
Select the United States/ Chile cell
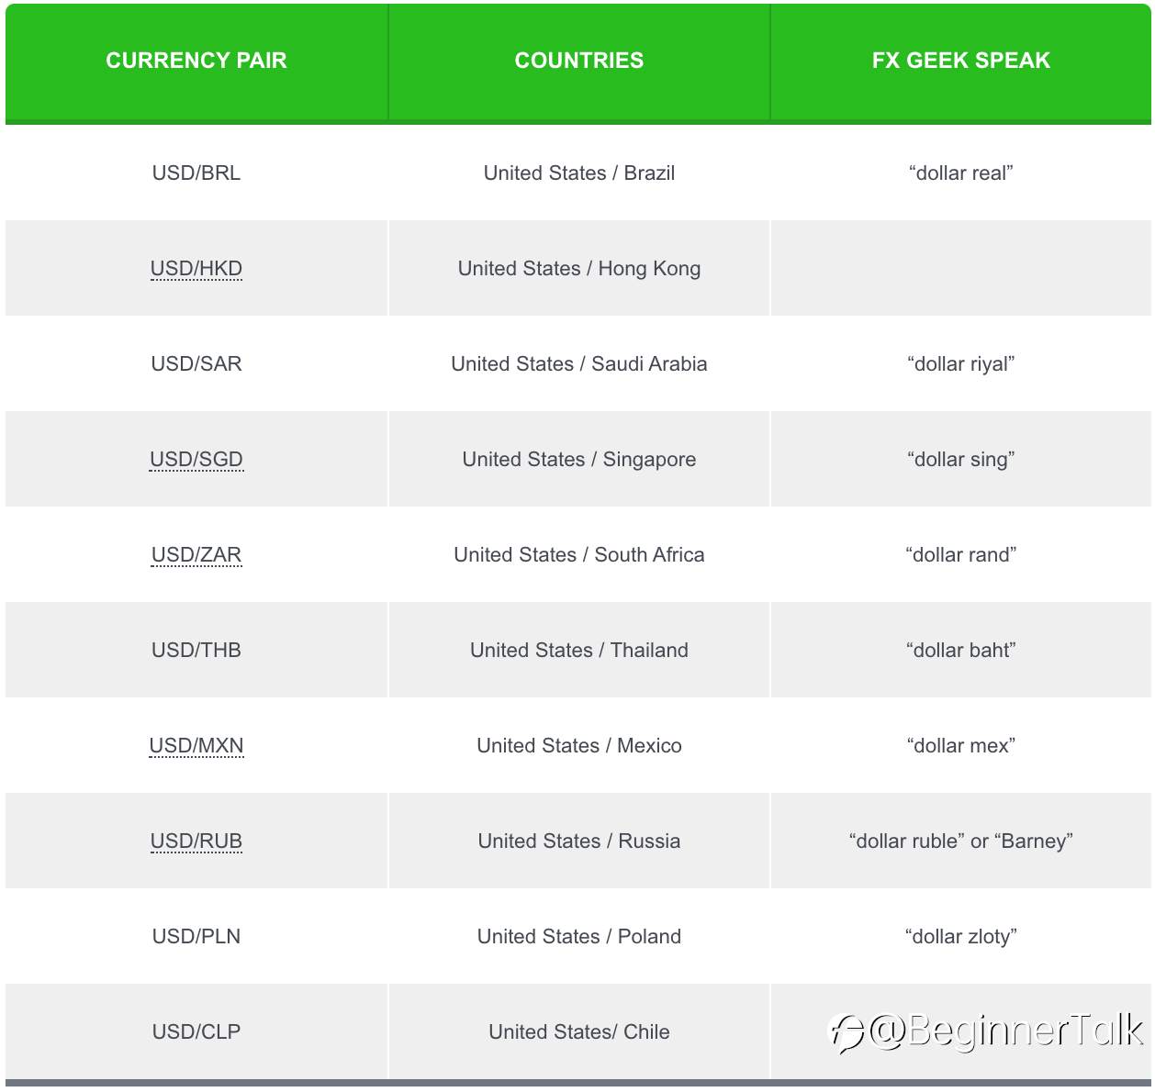(579, 1031)
